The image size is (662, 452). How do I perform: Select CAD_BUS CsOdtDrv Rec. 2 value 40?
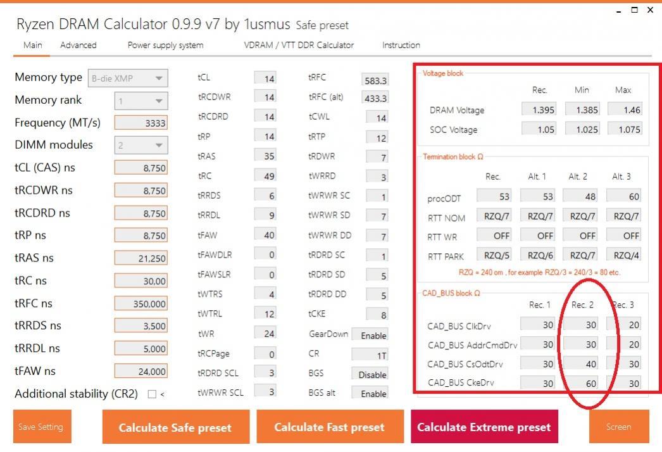point(581,364)
